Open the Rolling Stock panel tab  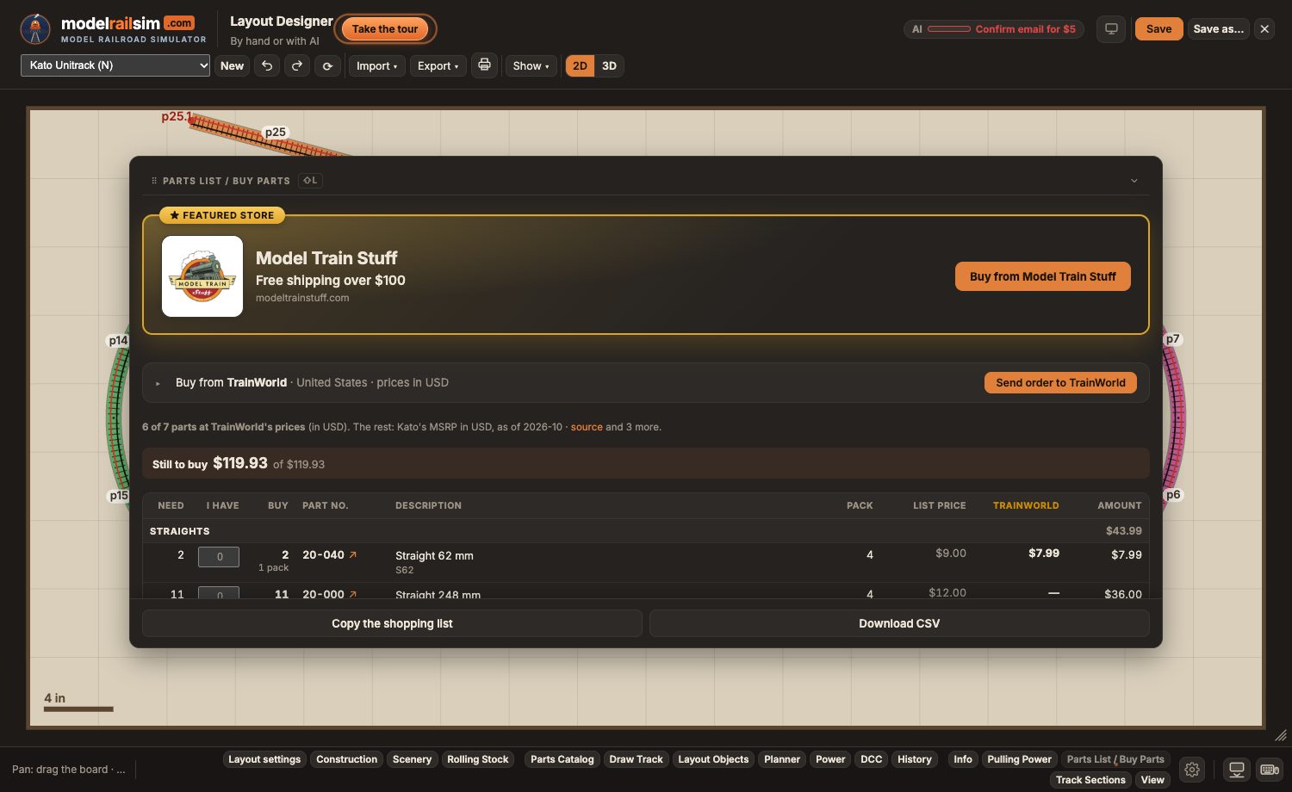pyautogui.click(x=478, y=759)
